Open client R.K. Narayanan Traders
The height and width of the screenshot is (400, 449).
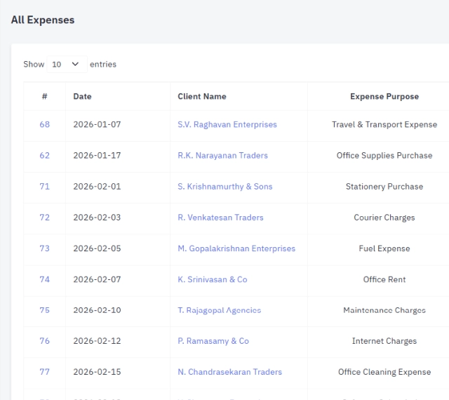pyautogui.click(x=223, y=155)
